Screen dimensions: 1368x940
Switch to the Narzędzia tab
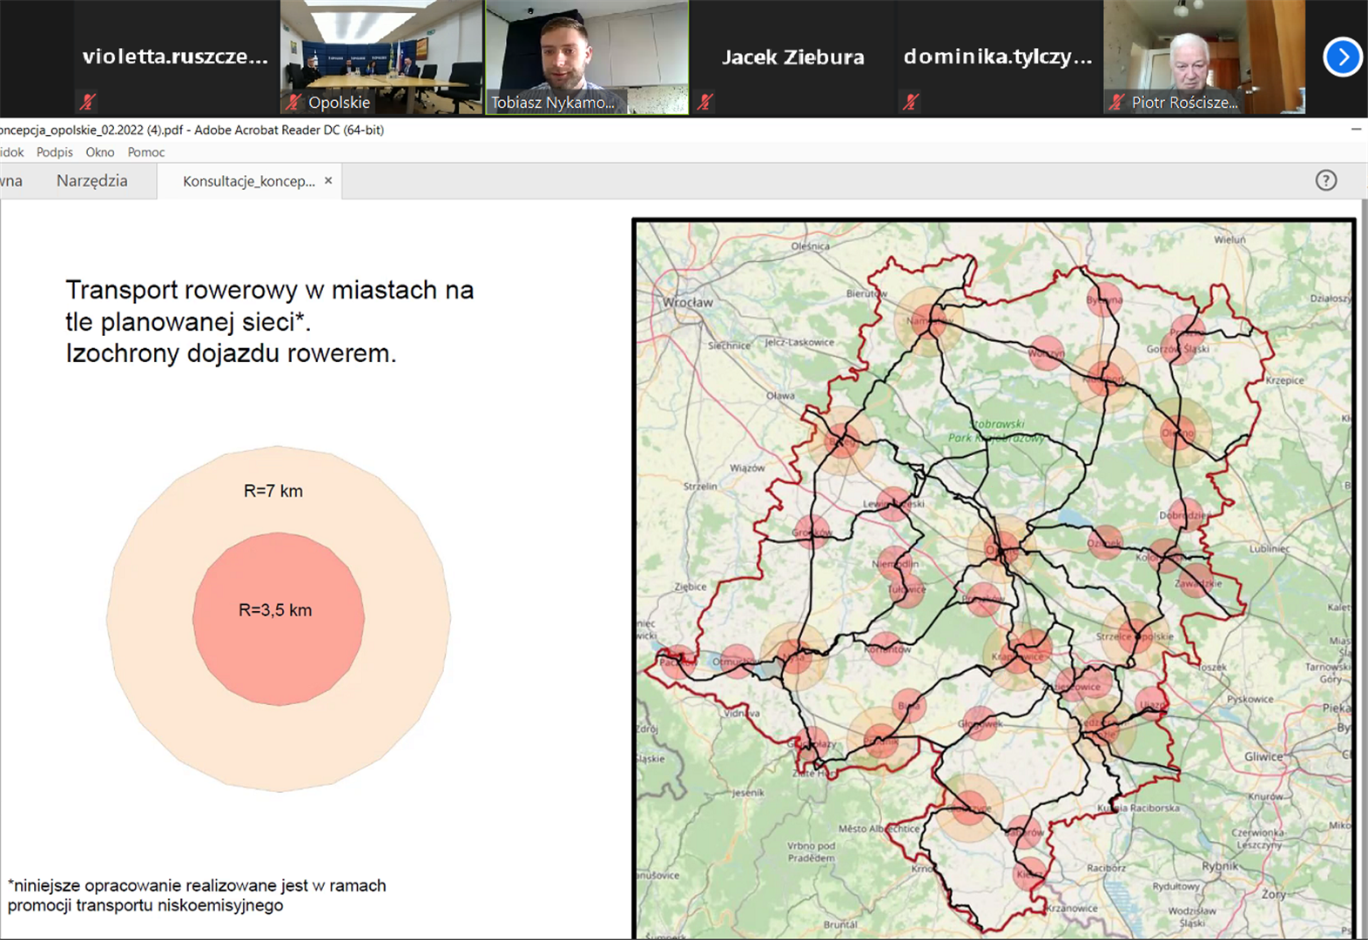[x=91, y=181]
